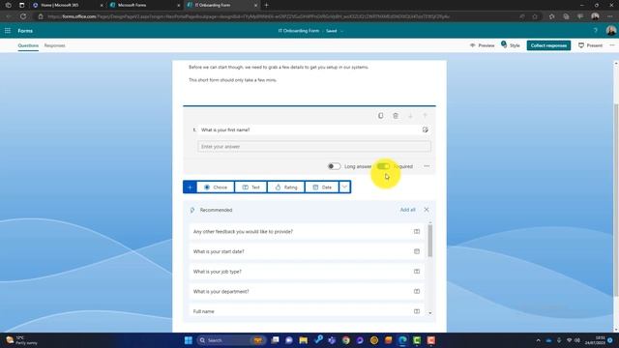Switch to the Microsoft Forms browser tab

(x=143, y=5)
